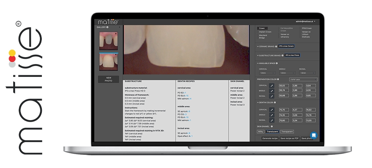
Task: Edit preparation incisal value 55,66
Action: 284,96
